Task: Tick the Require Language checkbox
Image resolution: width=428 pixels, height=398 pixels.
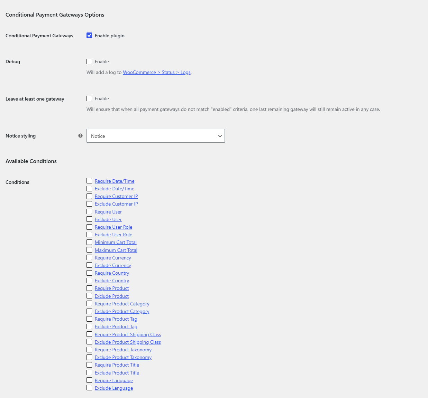Action: pos(89,380)
